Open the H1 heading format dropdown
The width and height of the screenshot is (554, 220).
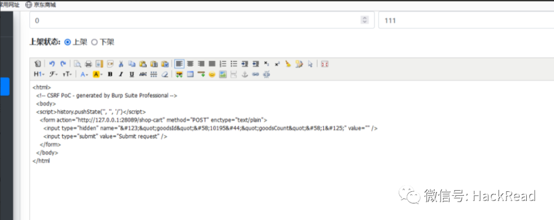click(x=38, y=74)
